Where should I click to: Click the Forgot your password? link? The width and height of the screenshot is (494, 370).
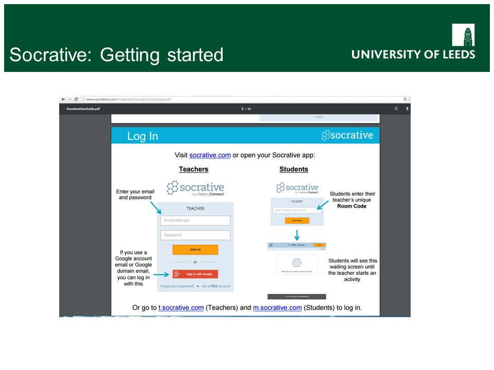[178, 286]
